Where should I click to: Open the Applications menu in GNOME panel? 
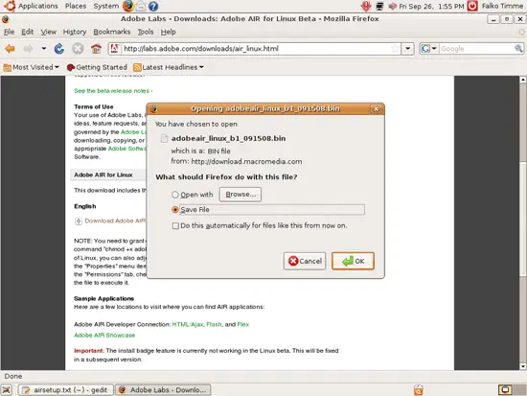(x=38, y=6)
